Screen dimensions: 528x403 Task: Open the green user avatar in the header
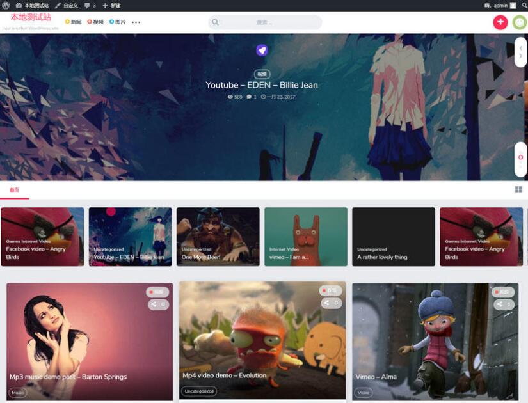[x=518, y=22]
